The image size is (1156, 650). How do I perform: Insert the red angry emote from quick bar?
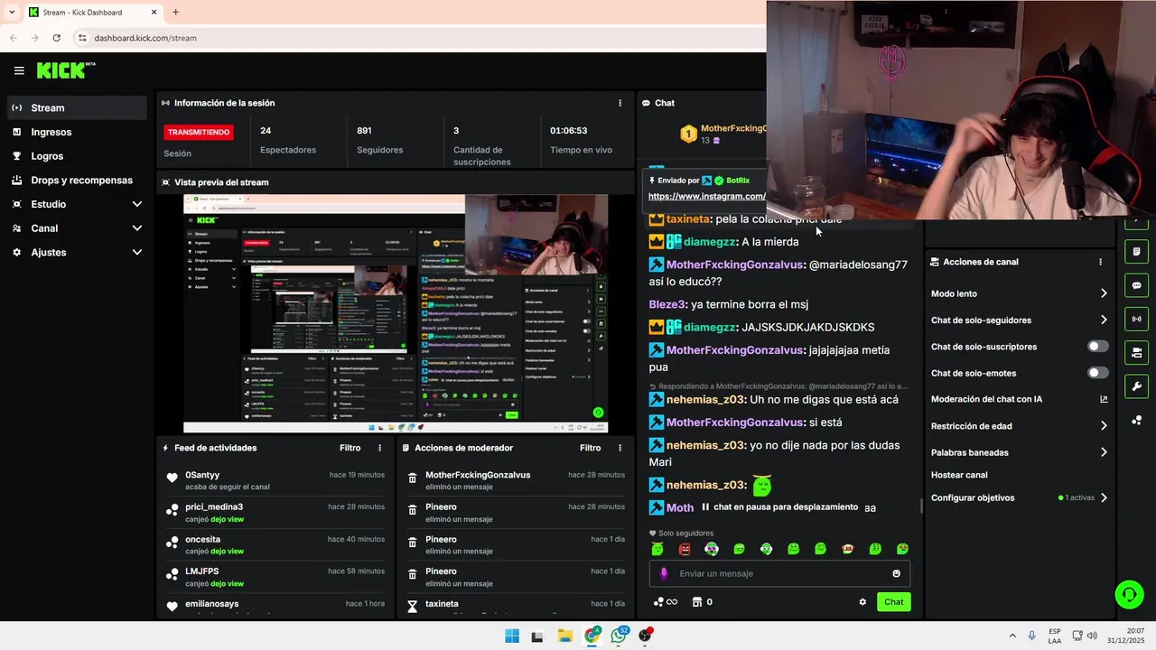click(x=685, y=549)
